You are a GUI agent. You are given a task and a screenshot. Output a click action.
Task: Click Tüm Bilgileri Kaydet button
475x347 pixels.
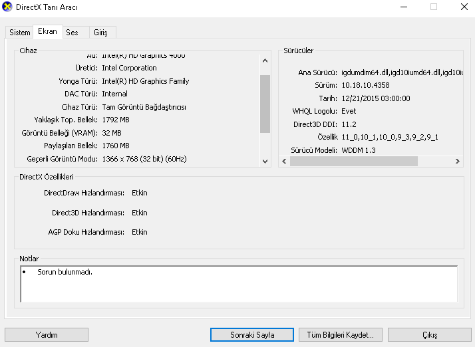[341, 335]
